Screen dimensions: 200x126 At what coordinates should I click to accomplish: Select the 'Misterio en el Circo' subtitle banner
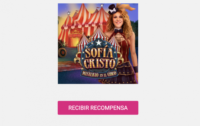99,74
